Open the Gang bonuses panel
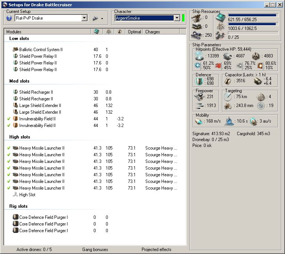The image size is (285, 254). click(x=95, y=250)
